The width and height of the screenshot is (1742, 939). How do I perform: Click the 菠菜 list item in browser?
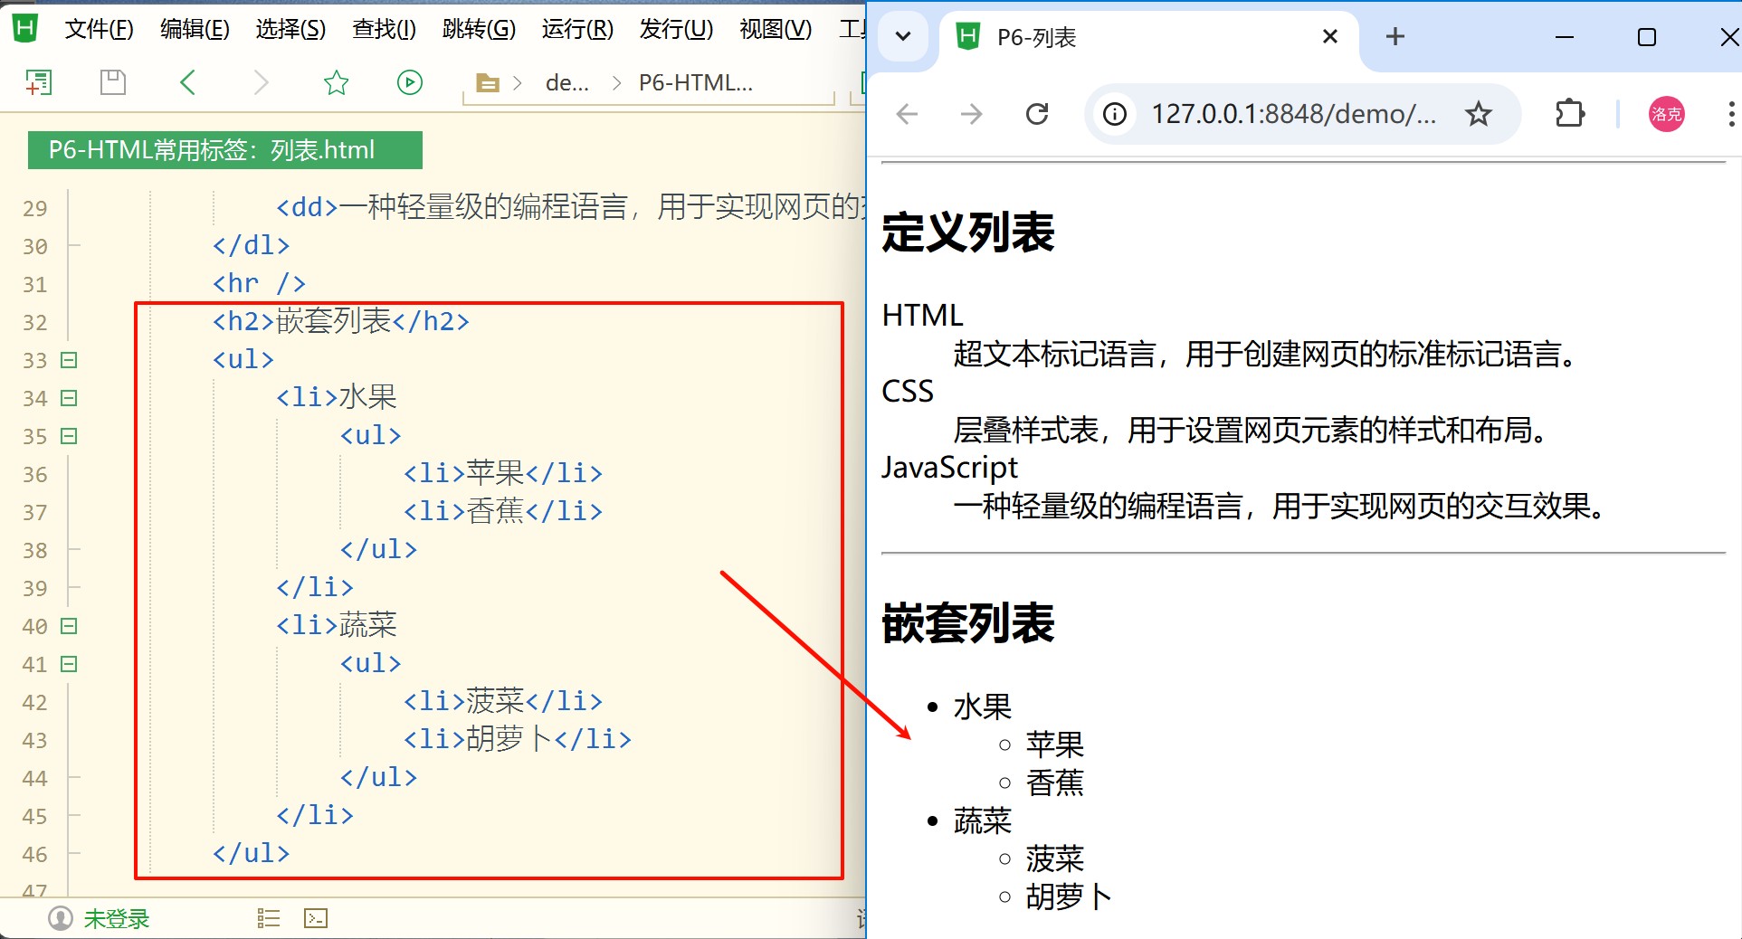(1055, 858)
